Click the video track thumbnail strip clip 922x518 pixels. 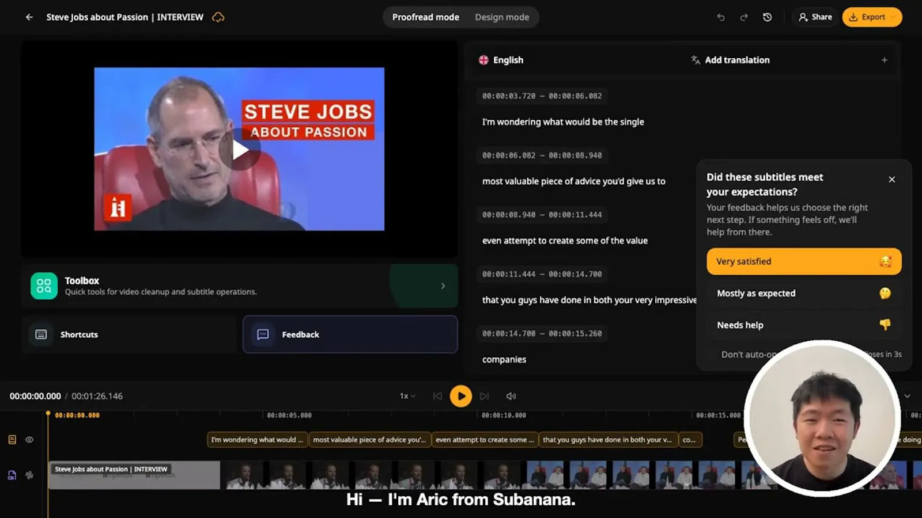coord(484,475)
